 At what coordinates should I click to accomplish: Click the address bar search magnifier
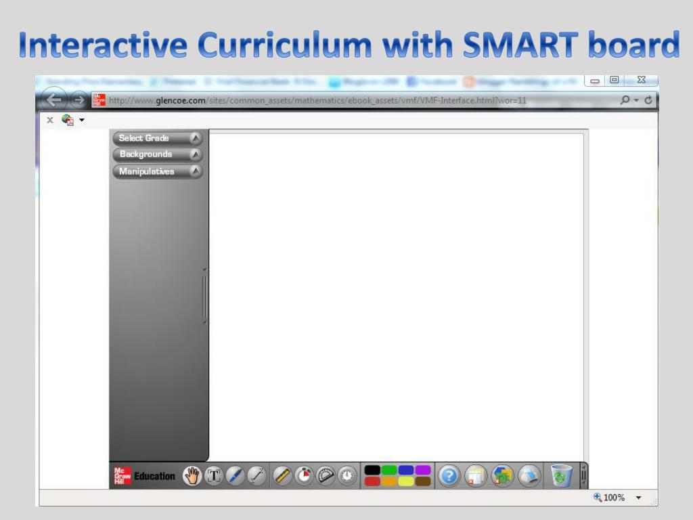(625, 100)
